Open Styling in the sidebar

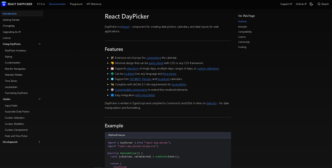click(9, 57)
